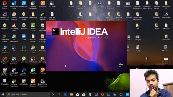Select the c program folder

pos(128,15)
